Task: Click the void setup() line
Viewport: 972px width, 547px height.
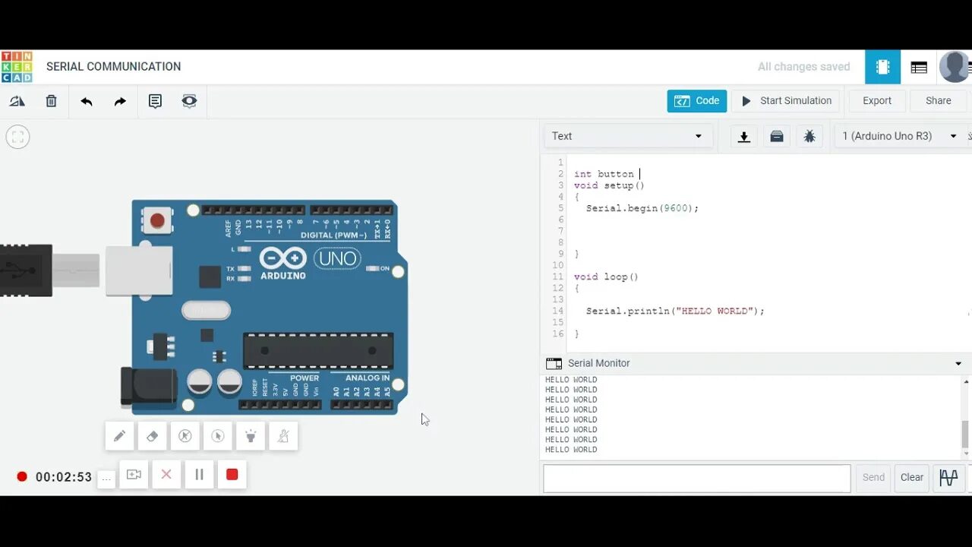Action: click(x=609, y=185)
